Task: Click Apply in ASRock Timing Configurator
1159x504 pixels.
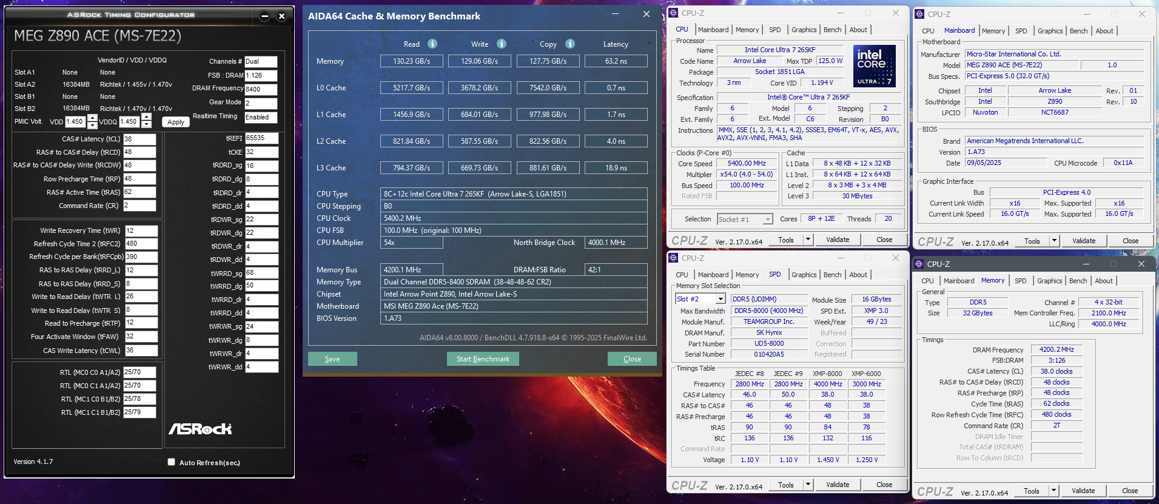Action: 176,122
